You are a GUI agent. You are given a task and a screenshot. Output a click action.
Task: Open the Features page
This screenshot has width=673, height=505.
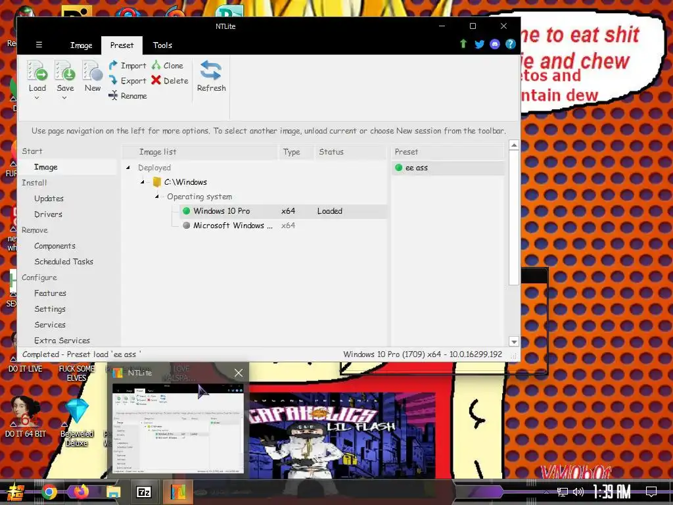click(50, 293)
